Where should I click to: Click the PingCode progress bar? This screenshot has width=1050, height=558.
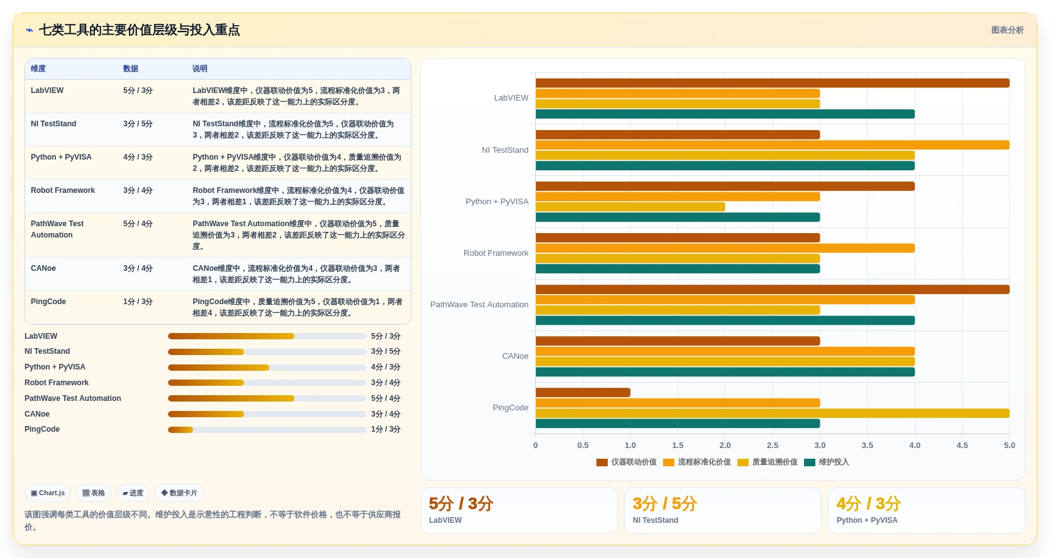267,430
